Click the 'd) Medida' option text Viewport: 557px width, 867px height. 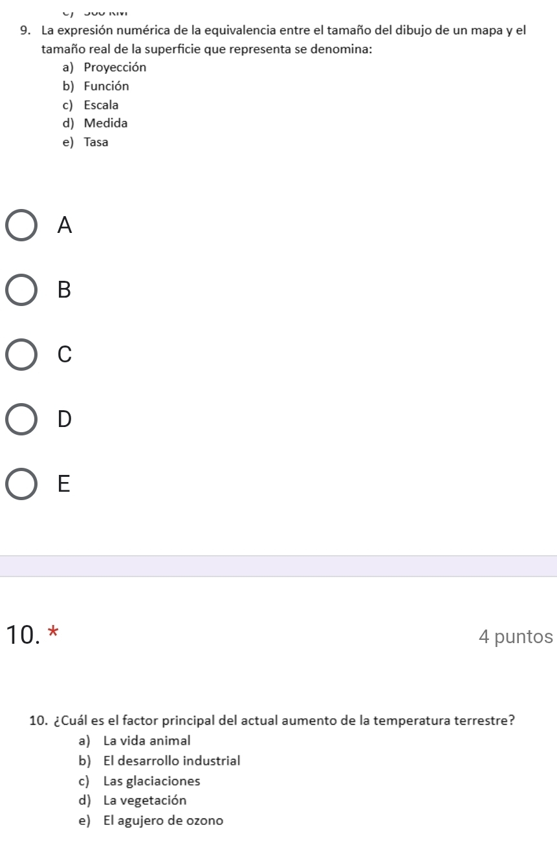coord(95,123)
